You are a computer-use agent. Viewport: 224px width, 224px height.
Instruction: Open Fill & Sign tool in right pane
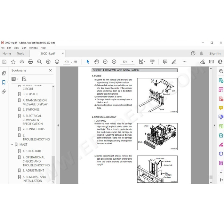click(x=221, y=145)
